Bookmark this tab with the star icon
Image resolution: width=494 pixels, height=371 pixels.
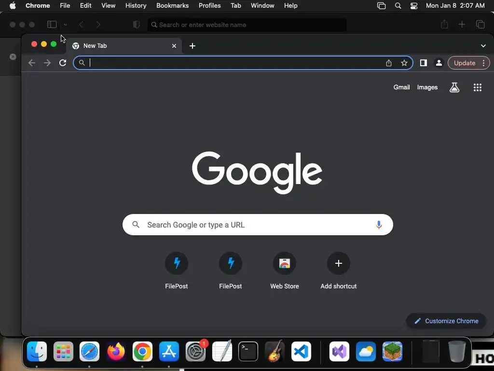point(404,63)
